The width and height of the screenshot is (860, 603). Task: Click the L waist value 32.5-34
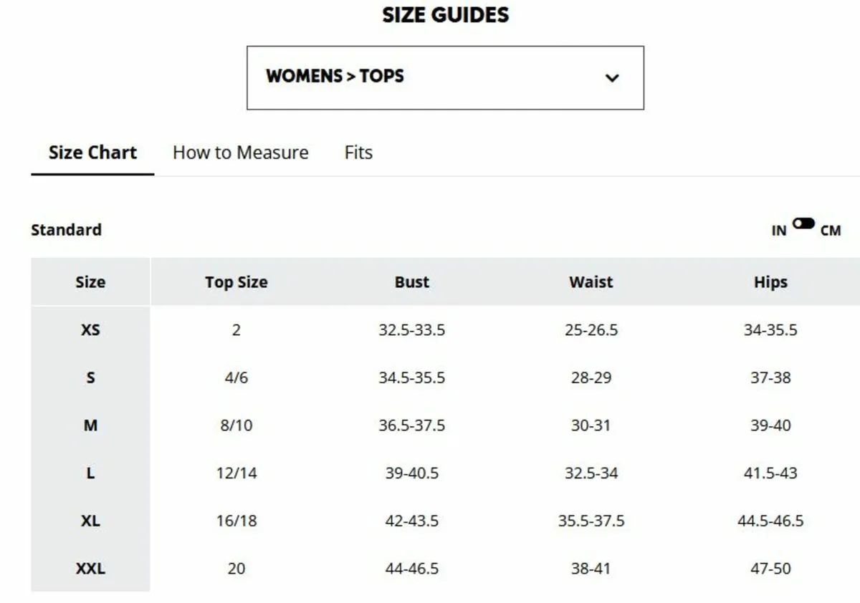(x=591, y=473)
